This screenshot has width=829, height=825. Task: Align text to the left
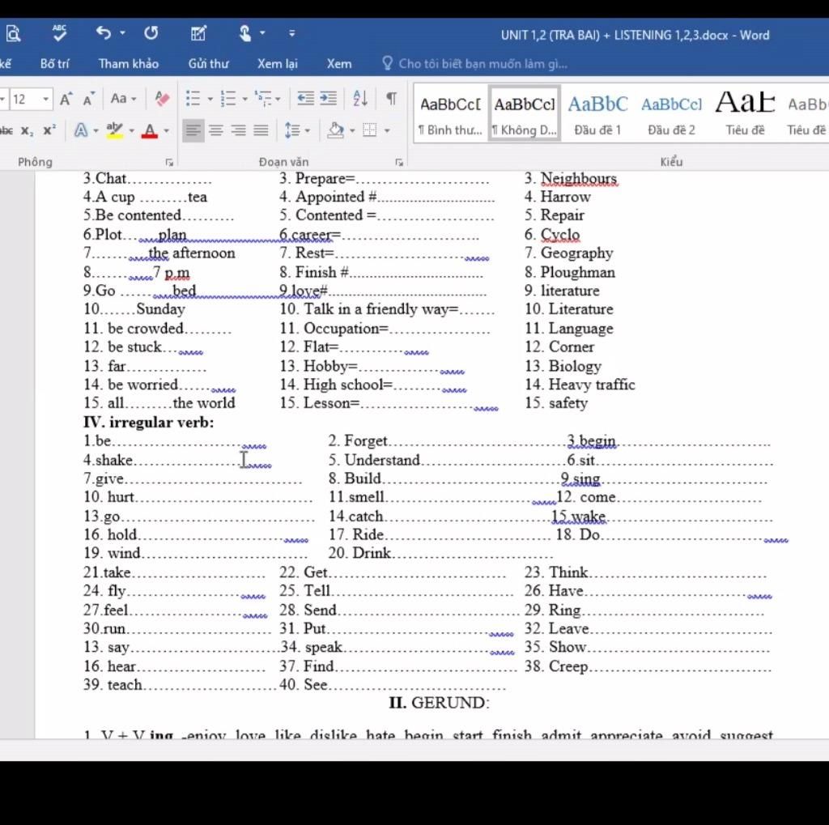193,130
